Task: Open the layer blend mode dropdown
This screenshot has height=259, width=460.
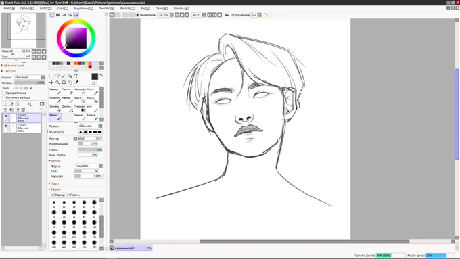Action: (x=30, y=78)
